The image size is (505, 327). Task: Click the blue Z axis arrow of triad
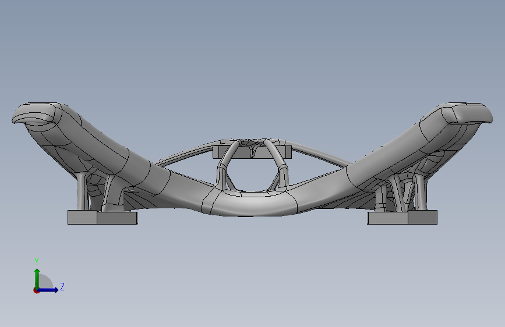point(48,290)
